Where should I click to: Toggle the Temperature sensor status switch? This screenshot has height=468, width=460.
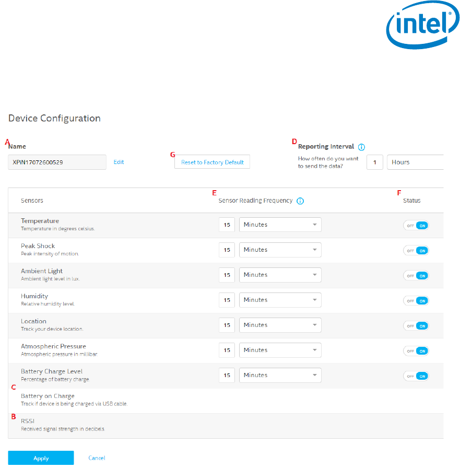click(x=416, y=225)
